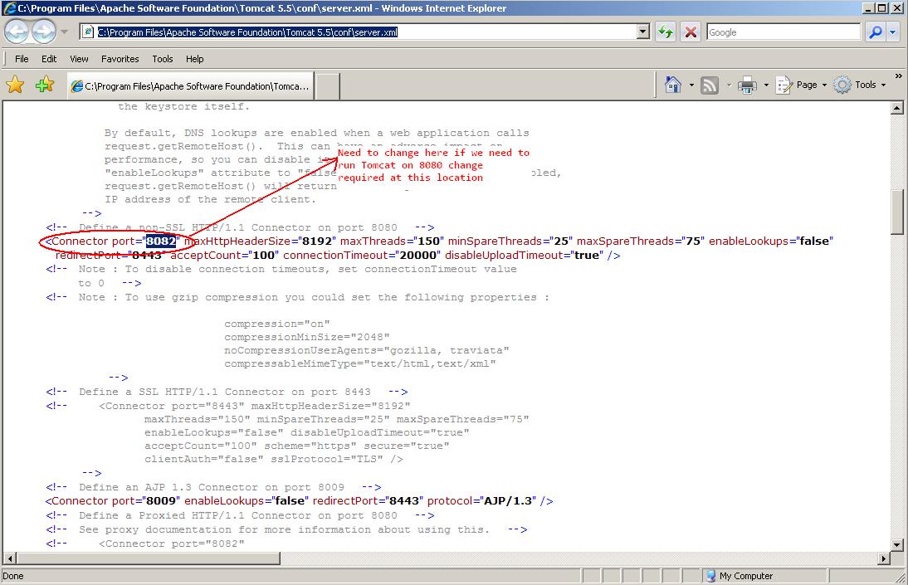Open search provider options dropdown arrow

point(892,32)
